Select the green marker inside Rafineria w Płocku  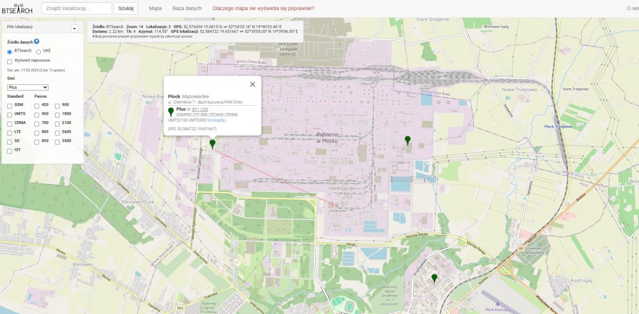click(x=407, y=140)
